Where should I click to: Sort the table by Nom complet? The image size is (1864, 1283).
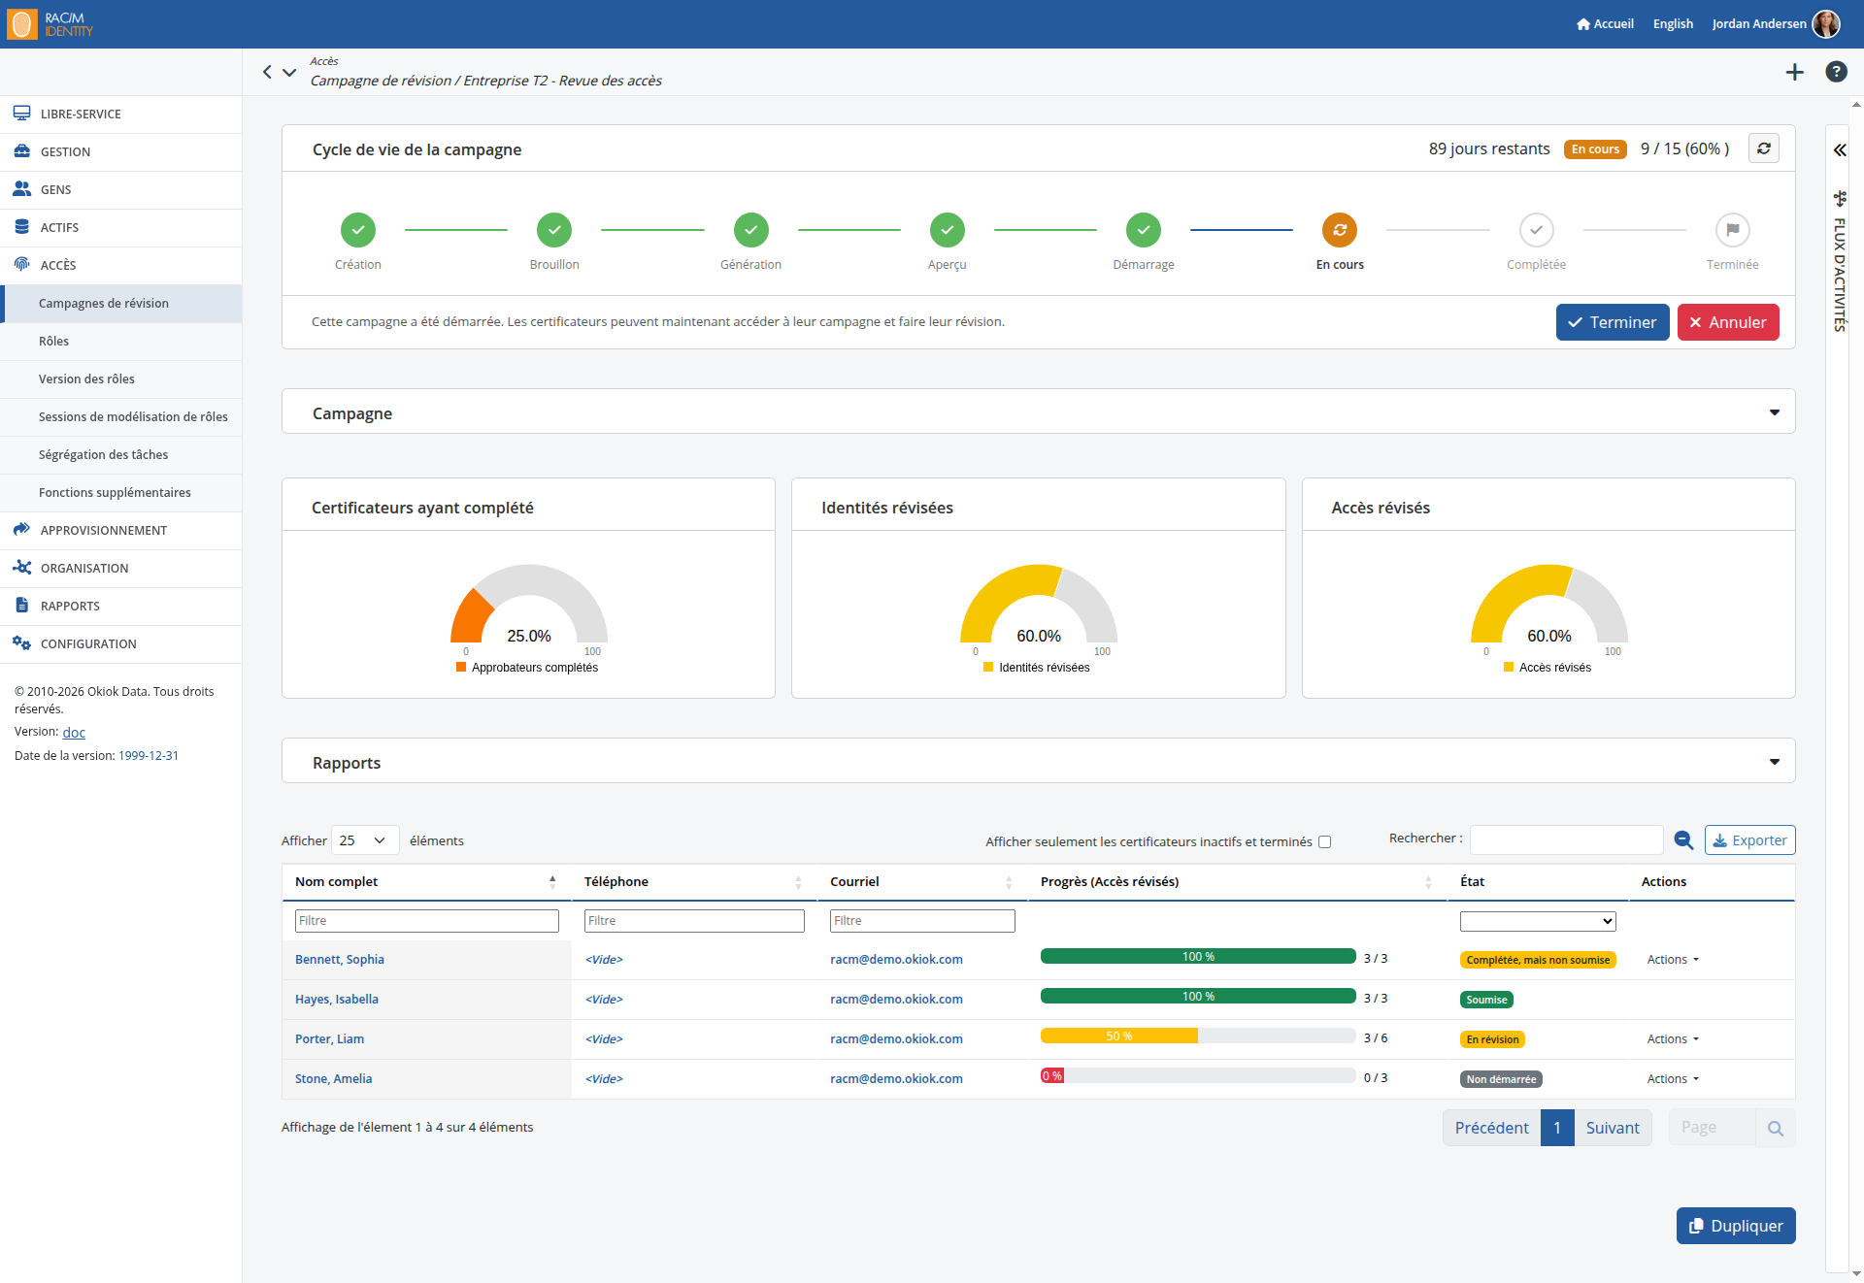[426, 882]
